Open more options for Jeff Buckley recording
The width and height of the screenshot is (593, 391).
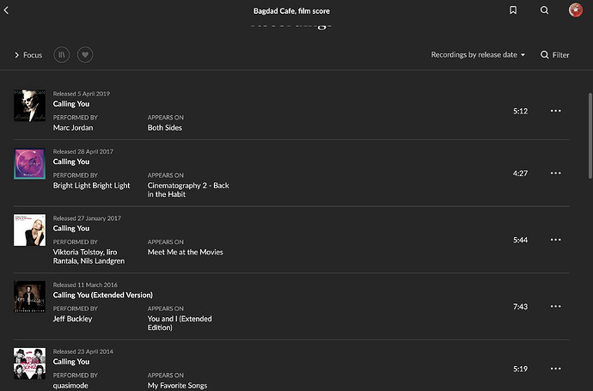pos(555,306)
